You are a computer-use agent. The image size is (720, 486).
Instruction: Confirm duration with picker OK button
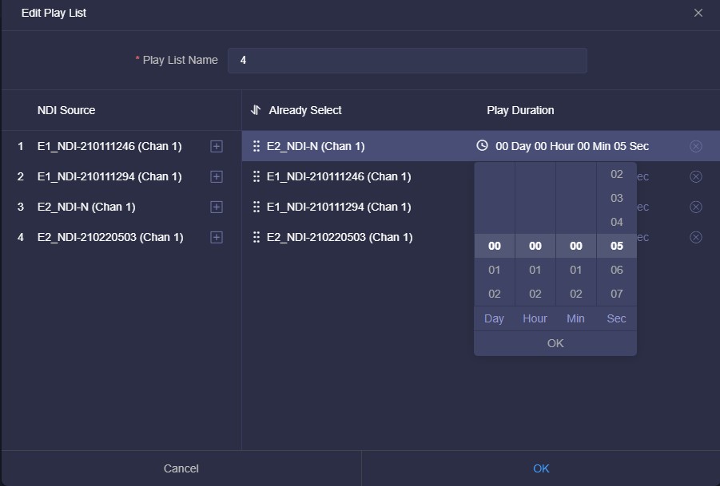(555, 343)
